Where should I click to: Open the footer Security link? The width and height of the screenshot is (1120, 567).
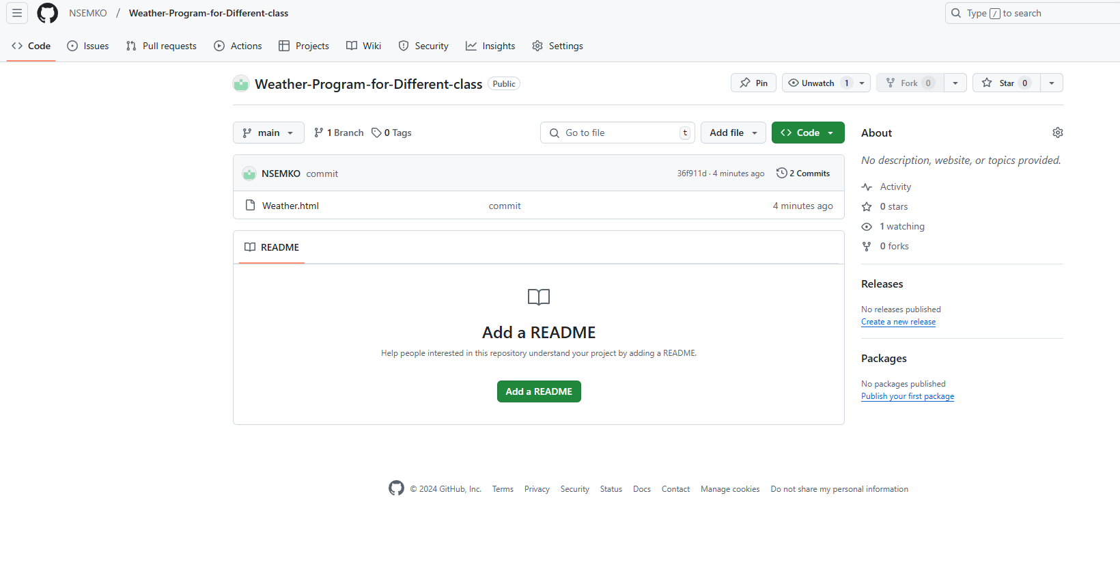coord(574,489)
